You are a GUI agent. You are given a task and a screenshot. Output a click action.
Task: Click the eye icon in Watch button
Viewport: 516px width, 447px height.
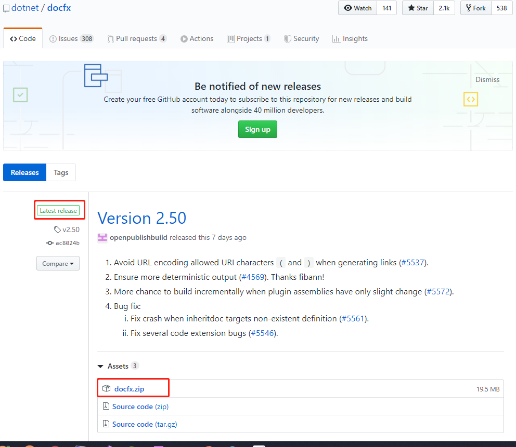click(348, 8)
